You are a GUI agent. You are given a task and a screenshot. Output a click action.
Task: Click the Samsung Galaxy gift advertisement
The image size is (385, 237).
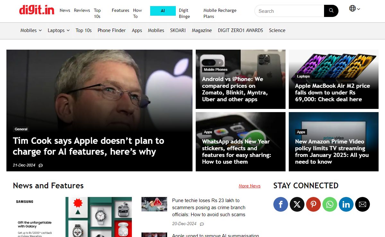click(72, 217)
